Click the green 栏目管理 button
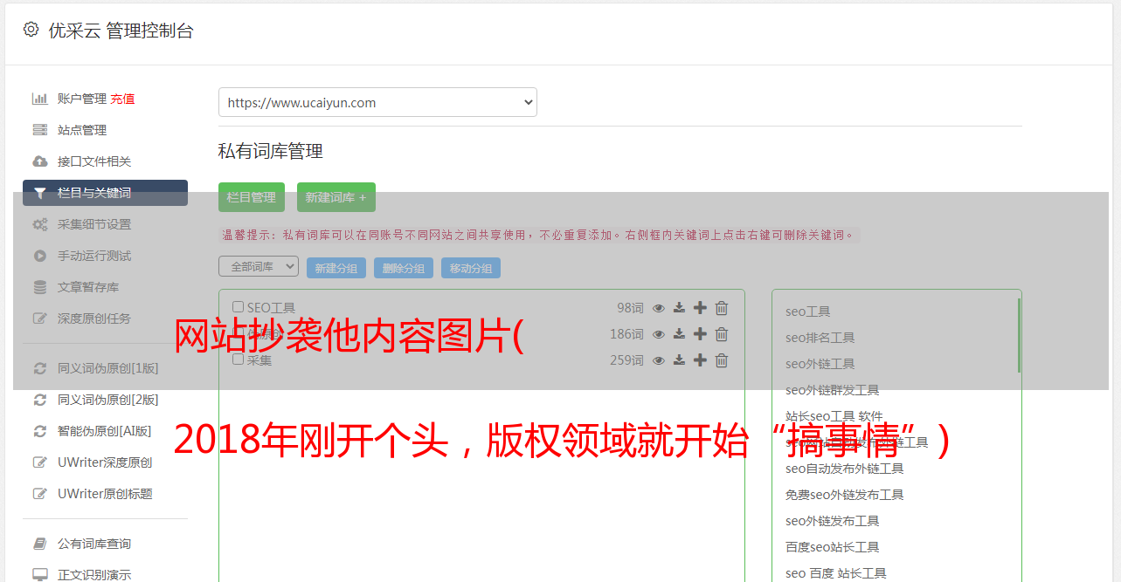This screenshot has height=582, width=1121. click(x=252, y=197)
